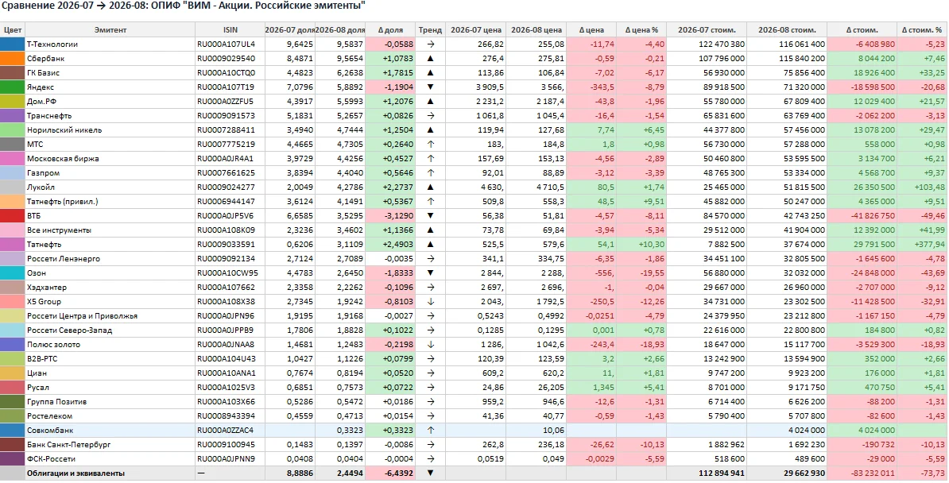Click the right-arrow trend icon for Т-Технологии
The width and height of the screenshot is (949, 483).
pyautogui.click(x=430, y=44)
